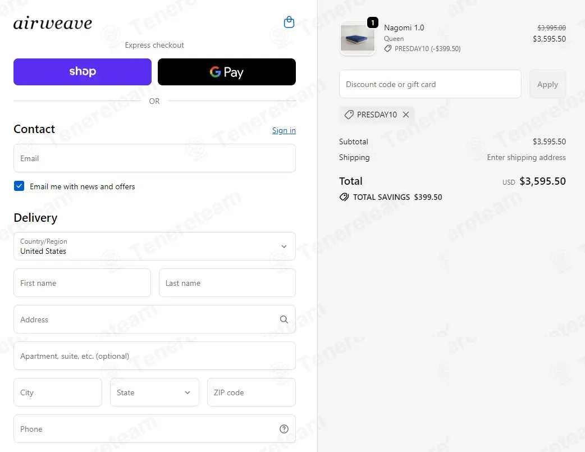Image resolution: width=585 pixels, height=452 pixels.
Task: Expand the State dropdown
Action: [x=154, y=392]
